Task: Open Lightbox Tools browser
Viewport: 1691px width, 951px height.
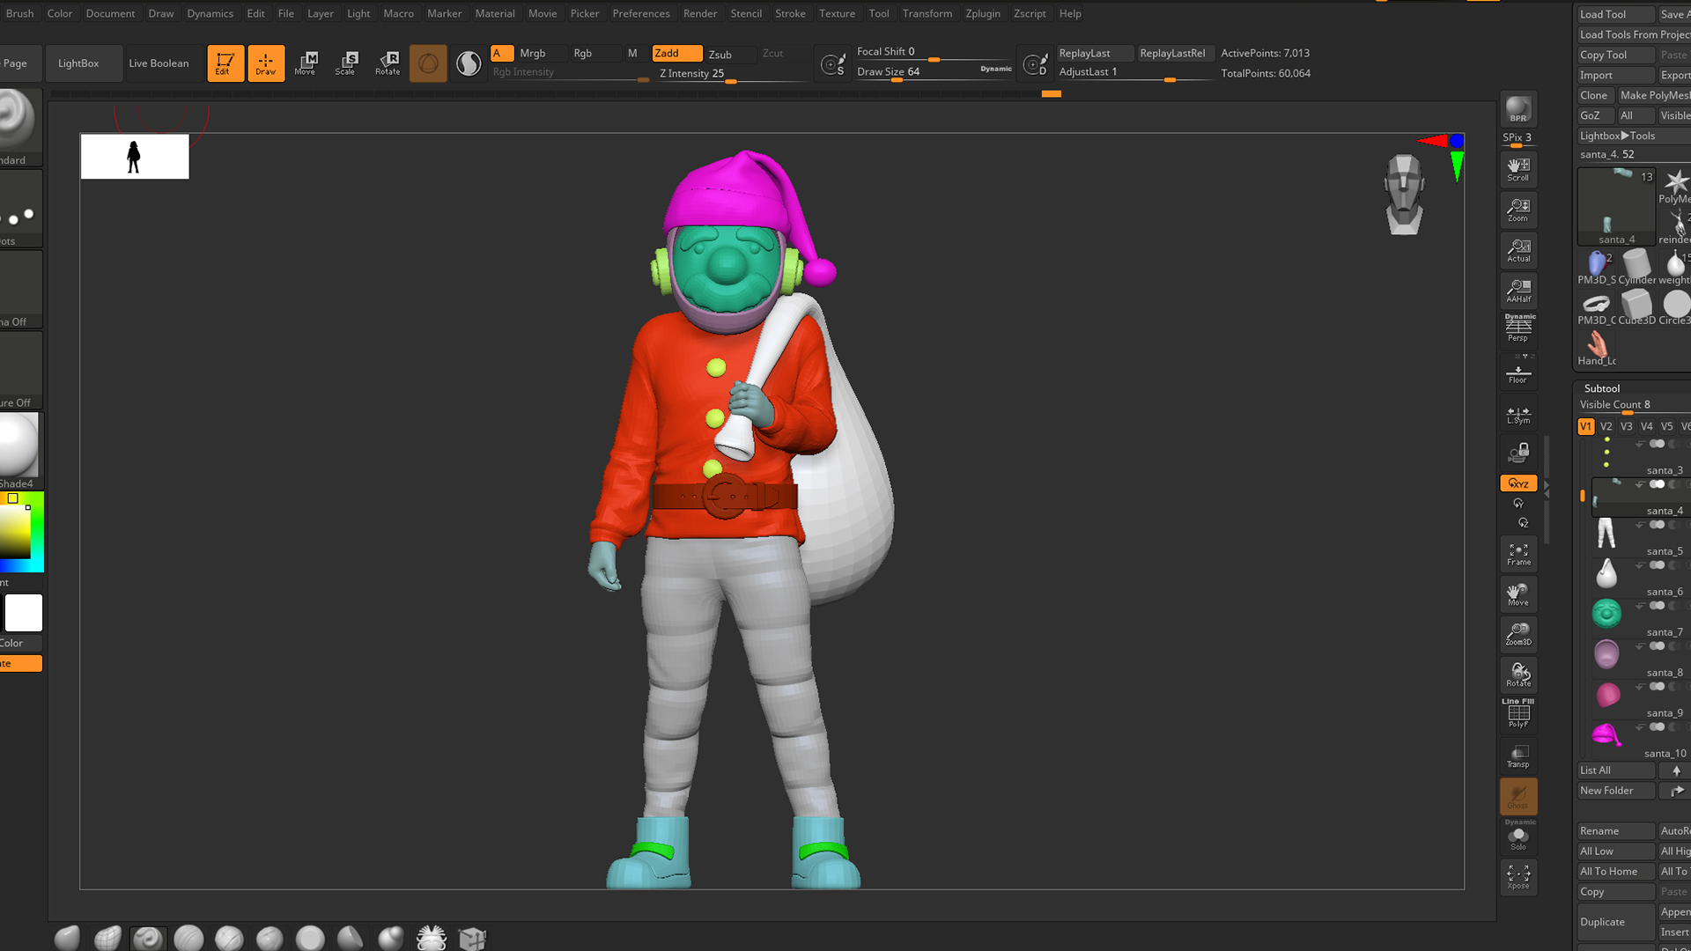Action: tap(1617, 136)
